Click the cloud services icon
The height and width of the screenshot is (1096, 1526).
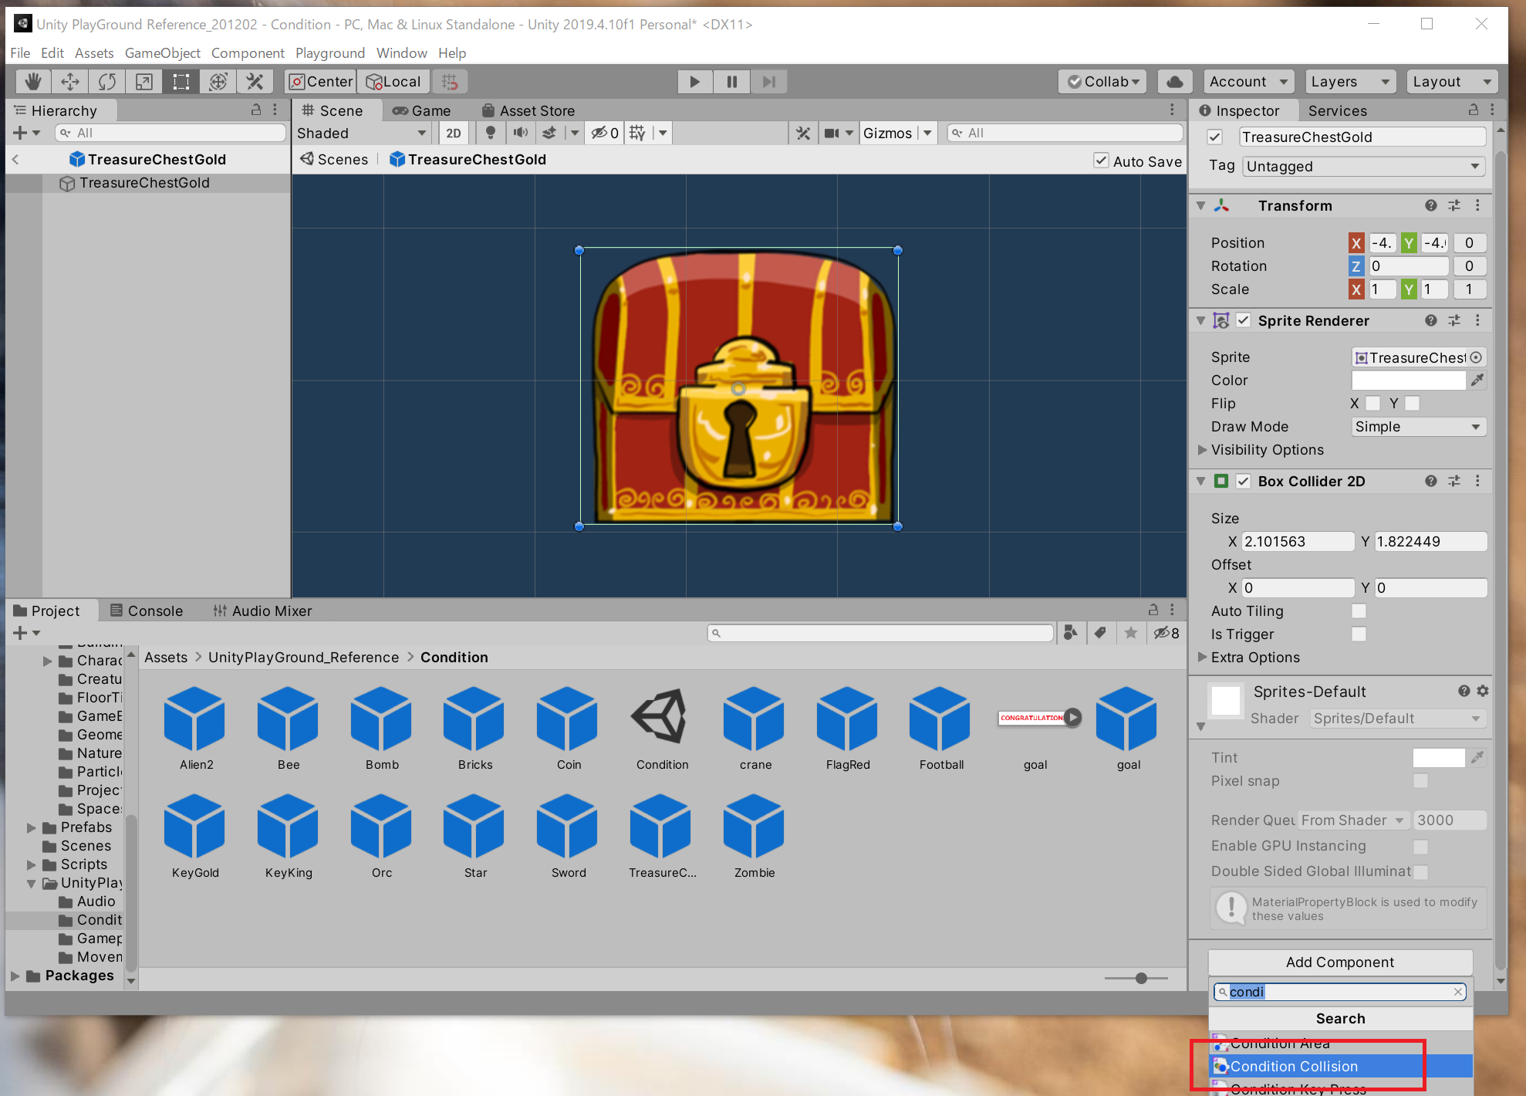coord(1174,82)
